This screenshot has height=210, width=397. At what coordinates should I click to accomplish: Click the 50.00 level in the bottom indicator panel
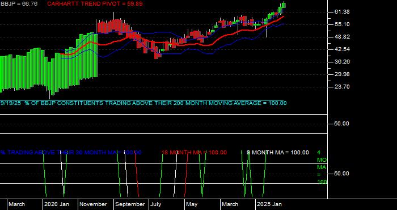point(342,174)
